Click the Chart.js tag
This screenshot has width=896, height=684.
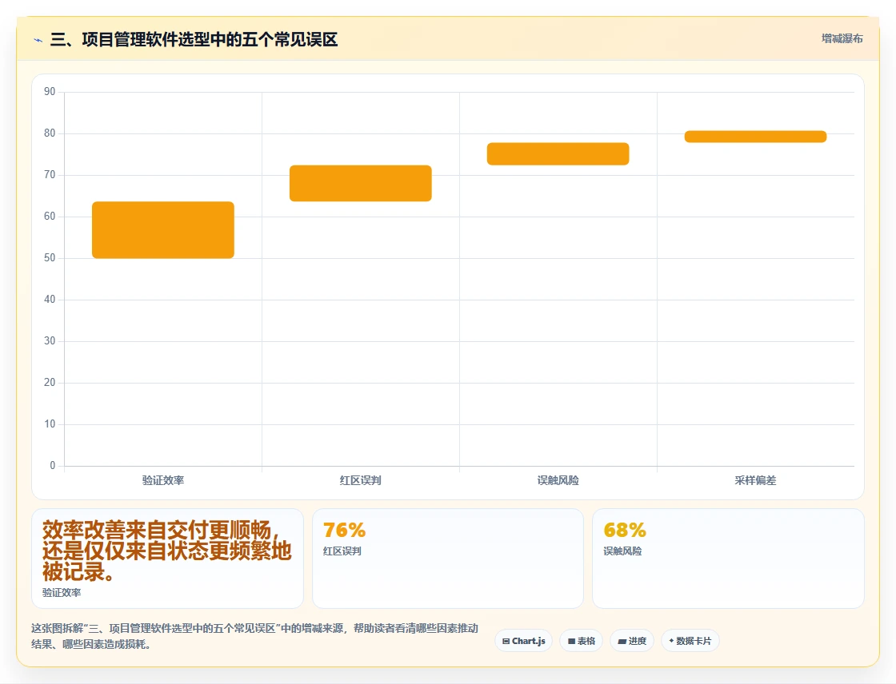click(523, 641)
